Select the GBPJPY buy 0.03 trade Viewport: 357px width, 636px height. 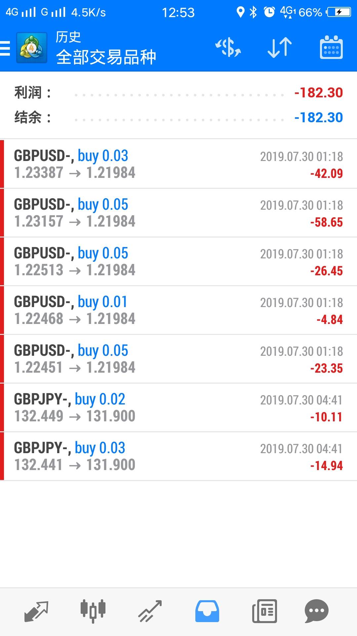[x=178, y=456]
